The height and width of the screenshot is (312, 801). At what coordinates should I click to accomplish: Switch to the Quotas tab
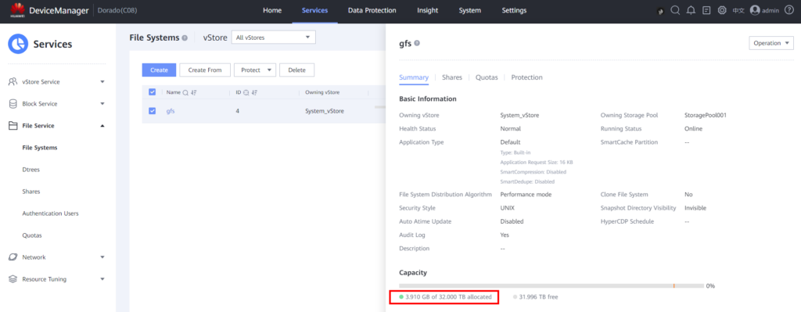pos(487,77)
